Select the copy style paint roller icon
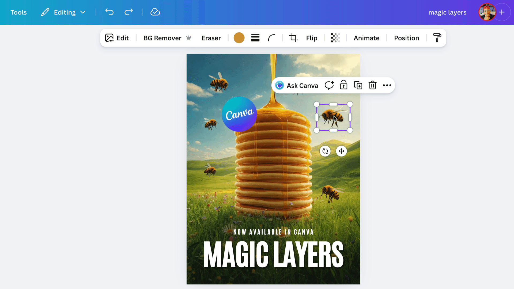This screenshot has height=289, width=514. coord(437,38)
